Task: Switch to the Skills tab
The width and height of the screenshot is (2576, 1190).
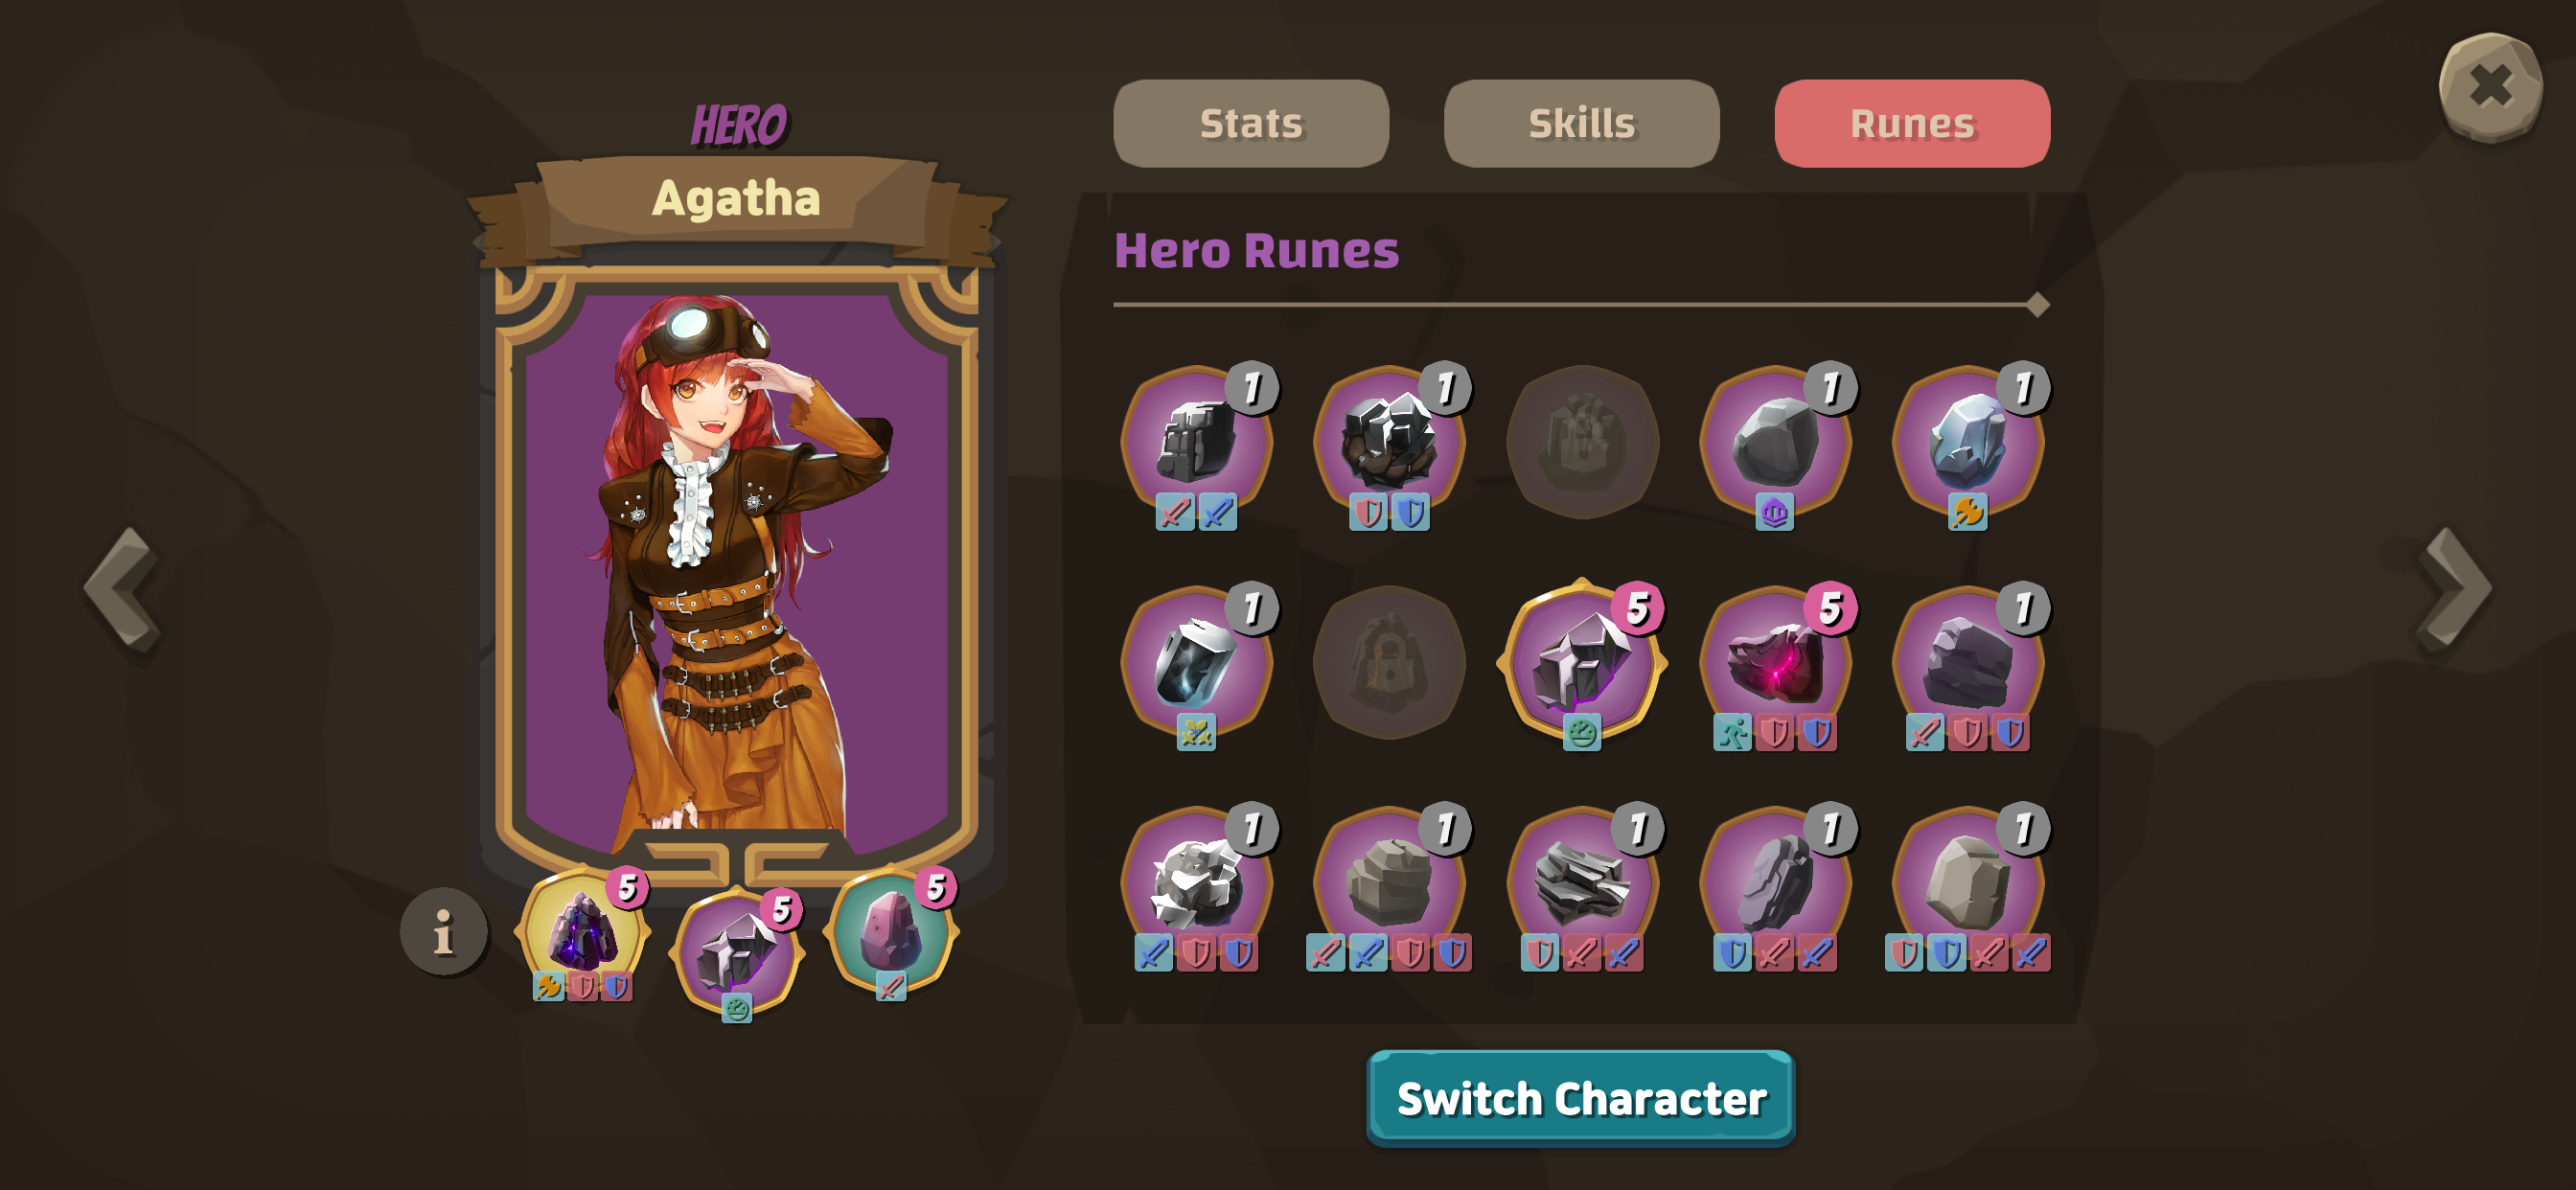Action: [x=1581, y=124]
